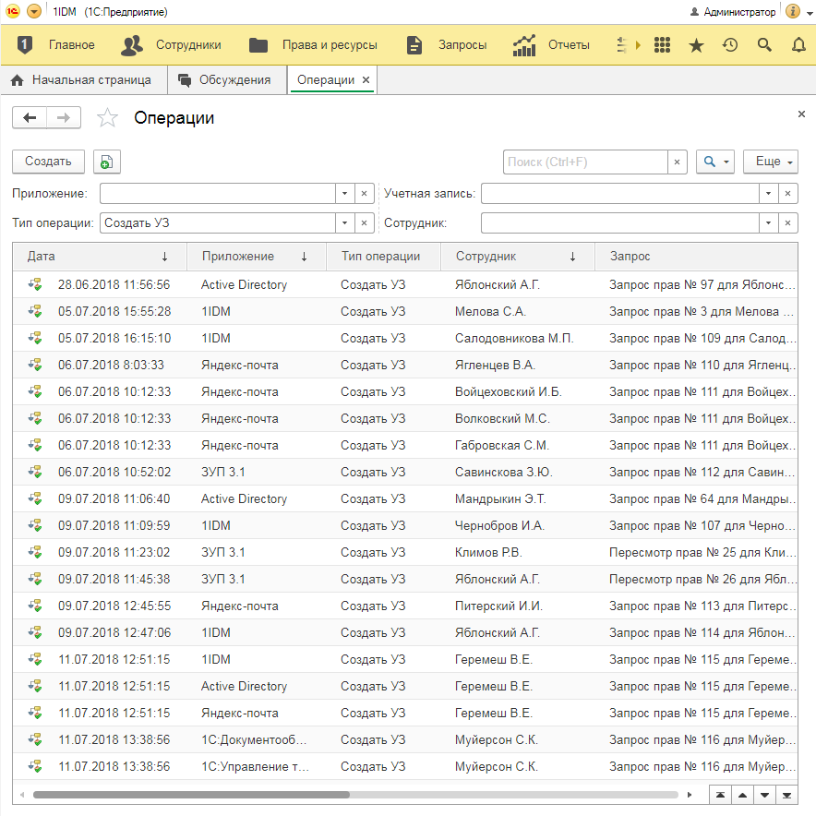Screen dimensions: 816x816
Task: Expand the Приложение filter dropdown
Action: point(344,194)
